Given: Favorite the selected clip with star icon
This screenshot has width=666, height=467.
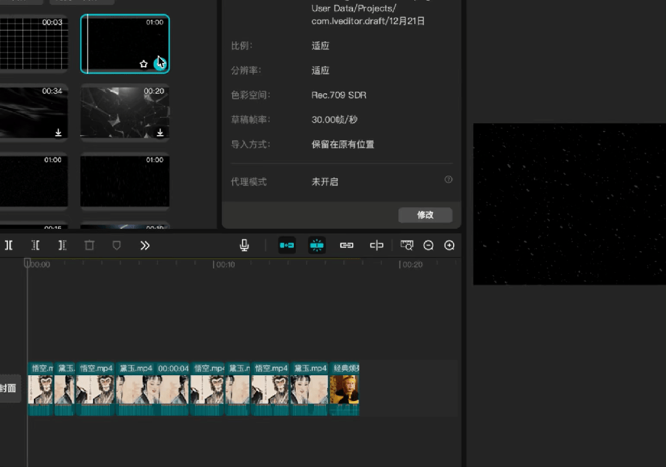Looking at the screenshot, I should pyautogui.click(x=144, y=64).
